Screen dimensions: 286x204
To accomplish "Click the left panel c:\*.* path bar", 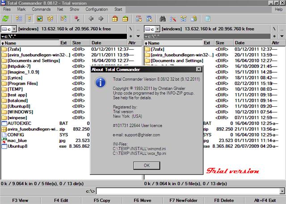I will click(x=64, y=37).
